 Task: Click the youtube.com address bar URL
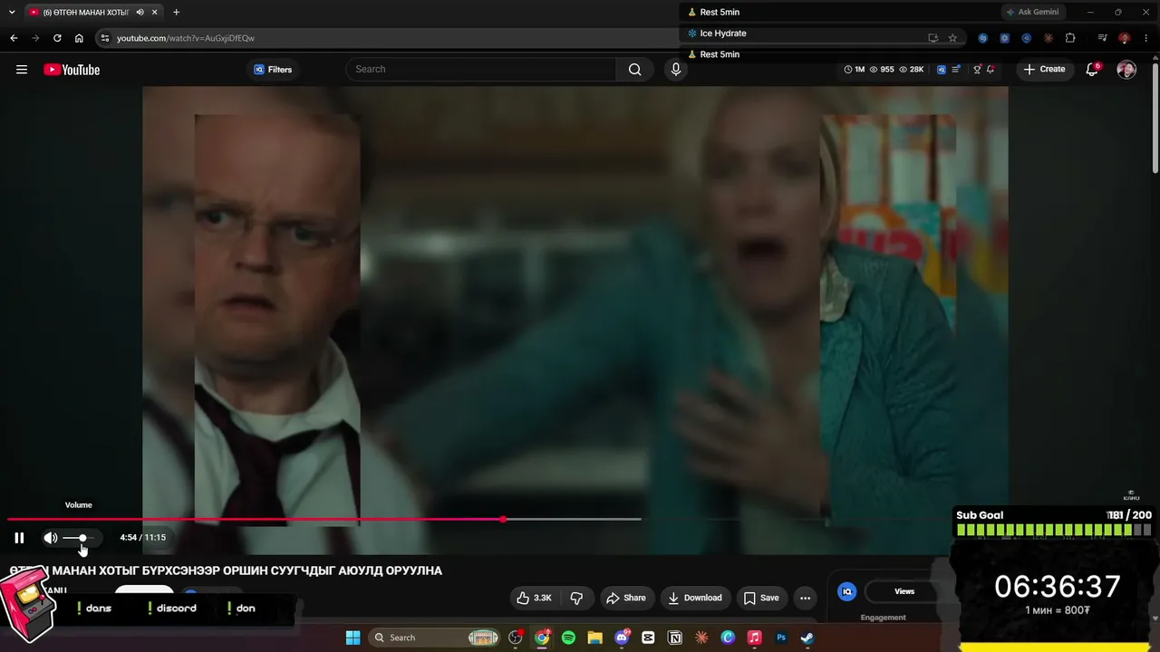click(x=186, y=38)
